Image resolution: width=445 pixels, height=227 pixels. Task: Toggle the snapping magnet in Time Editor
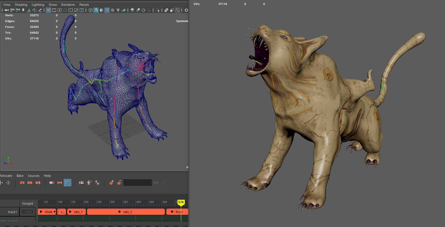67,183
